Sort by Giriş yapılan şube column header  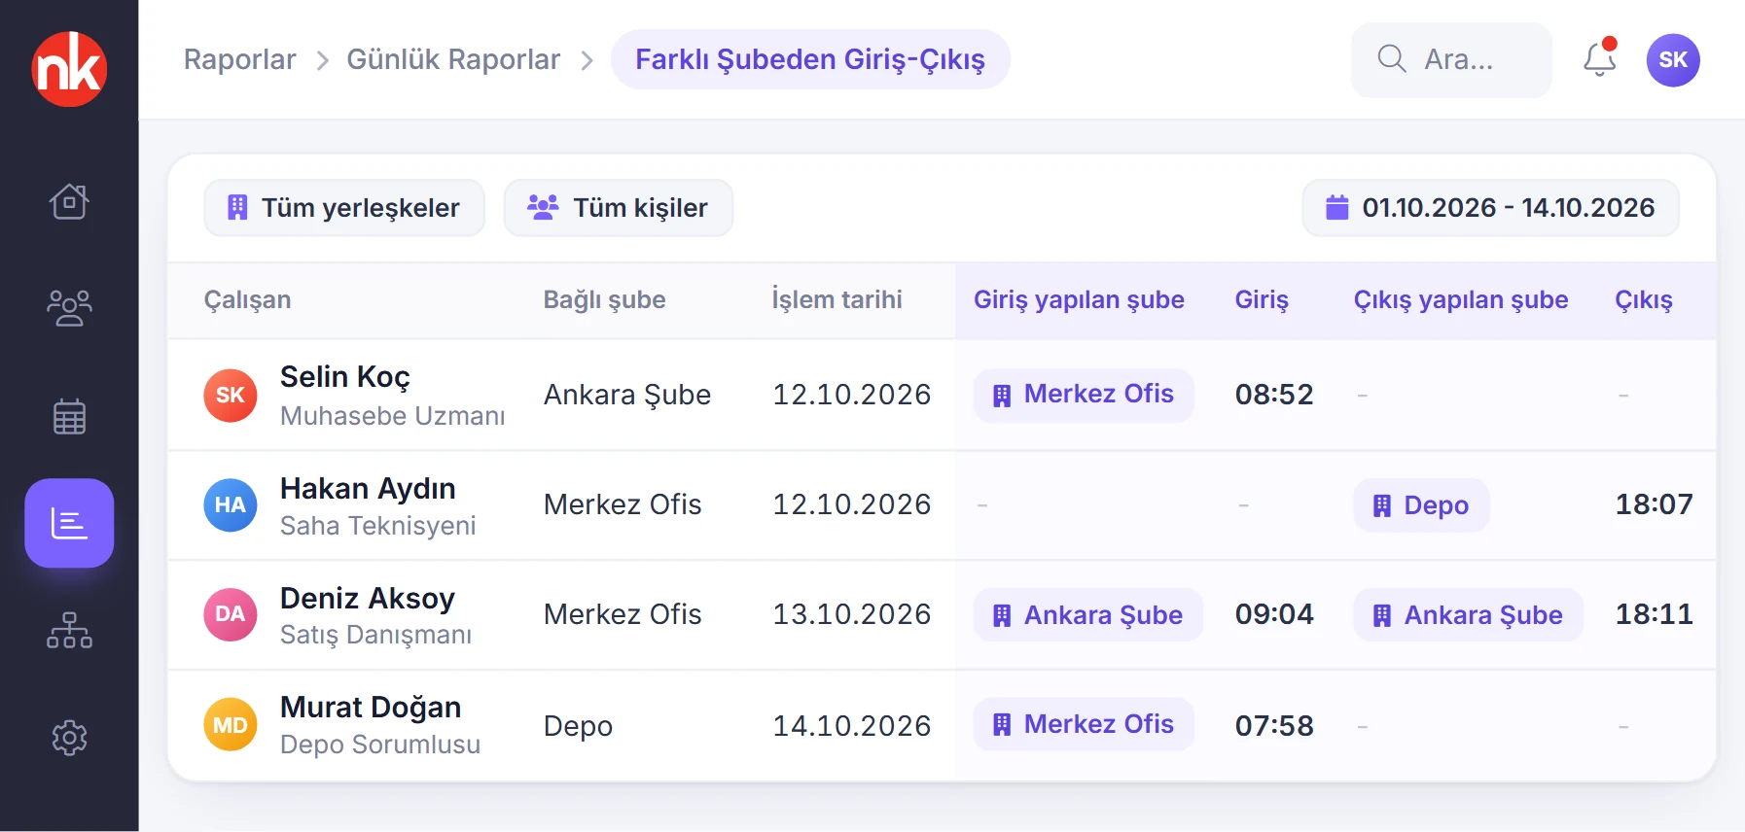pyautogui.click(x=1079, y=299)
